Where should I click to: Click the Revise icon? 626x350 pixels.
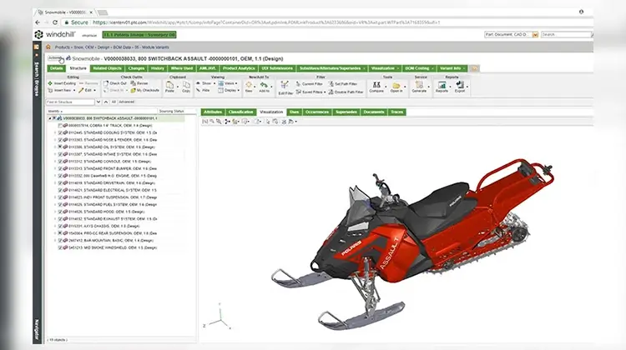[x=133, y=83]
